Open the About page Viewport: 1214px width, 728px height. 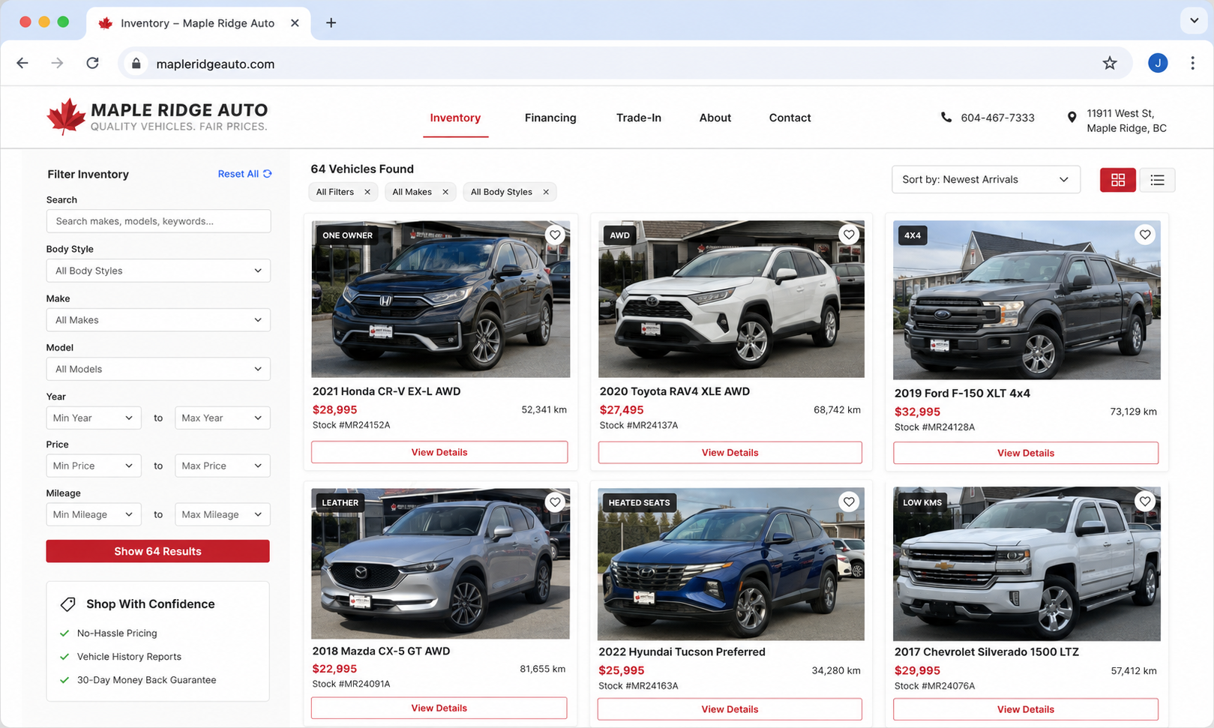715,118
